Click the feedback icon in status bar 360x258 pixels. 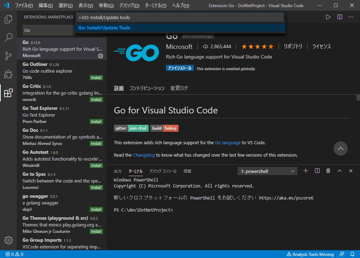[x=342, y=254]
